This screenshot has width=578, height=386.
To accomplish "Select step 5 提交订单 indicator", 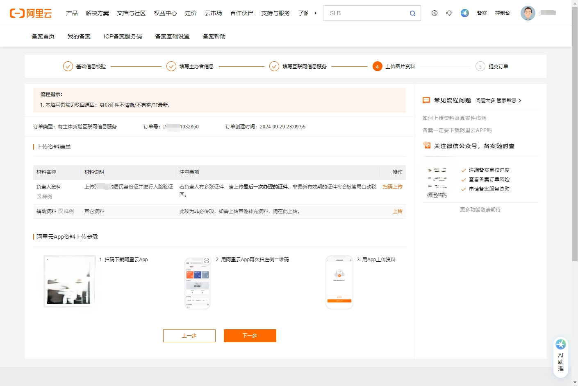I will click(x=480, y=66).
